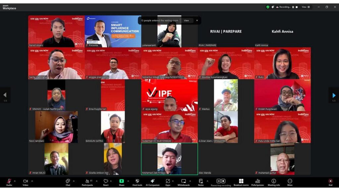Screen dimensions: 339x191
Task: Select the Kahfi Annisa tile
Action: pos(283,31)
